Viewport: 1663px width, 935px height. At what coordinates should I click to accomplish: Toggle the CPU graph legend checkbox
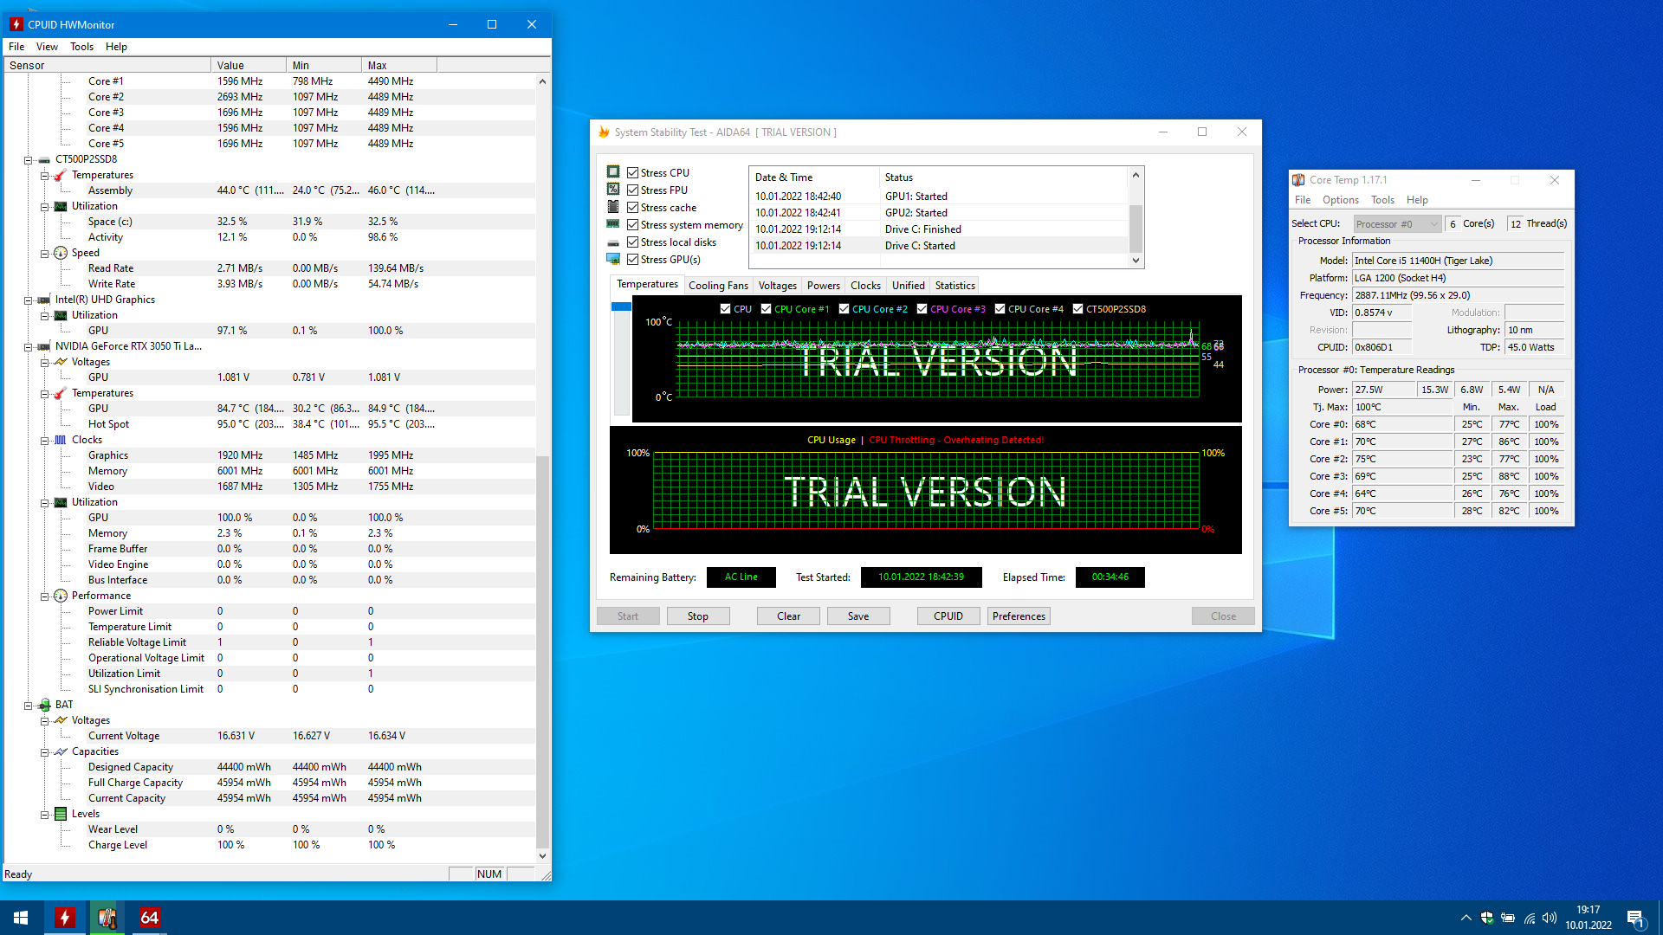pos(725,308)
